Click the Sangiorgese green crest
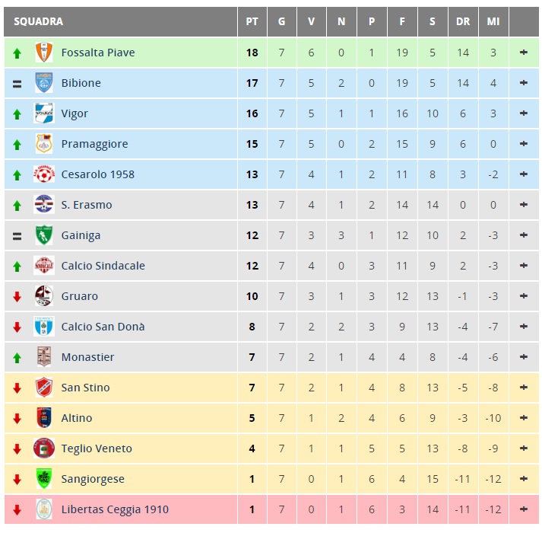Viewport: 542px width, 533px height. click(44, 479)
